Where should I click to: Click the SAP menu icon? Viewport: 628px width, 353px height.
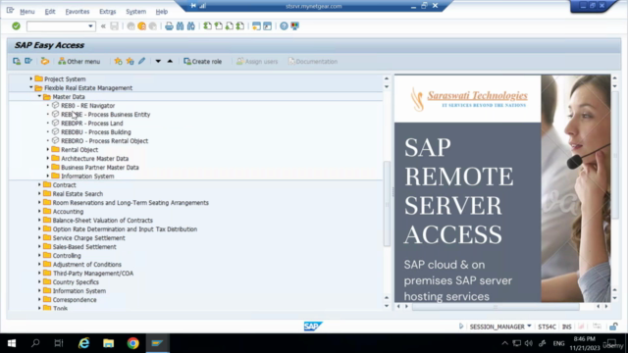28,61
